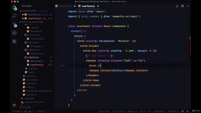
Task: Change the UTF-8 file encoding
Action: click(143, 111)
